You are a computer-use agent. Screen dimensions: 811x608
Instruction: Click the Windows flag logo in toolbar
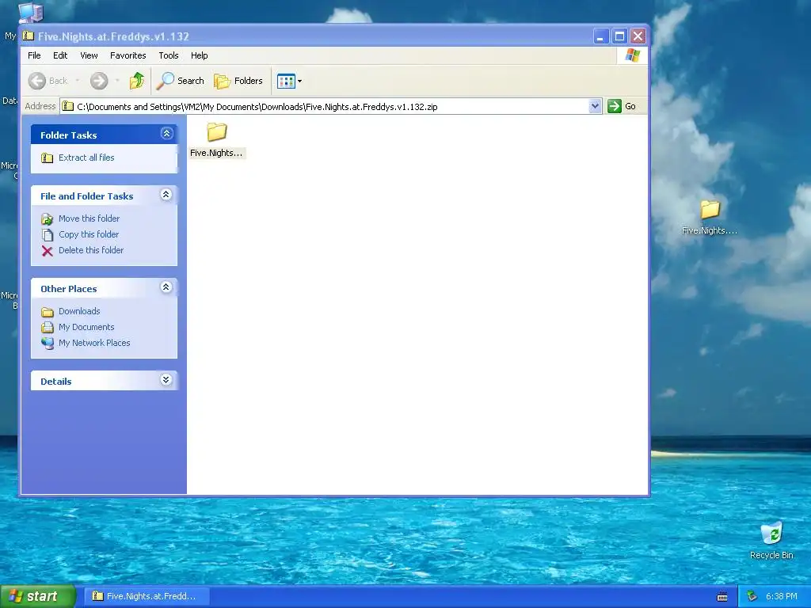click(632, 55)
